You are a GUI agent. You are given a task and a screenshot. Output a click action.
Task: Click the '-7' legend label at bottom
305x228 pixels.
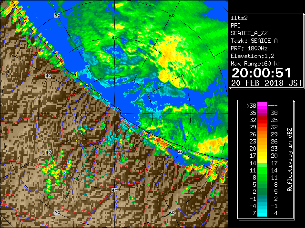253,213
